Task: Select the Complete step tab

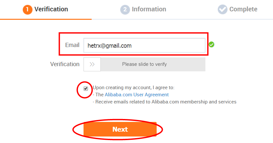Action: [238, 9]
